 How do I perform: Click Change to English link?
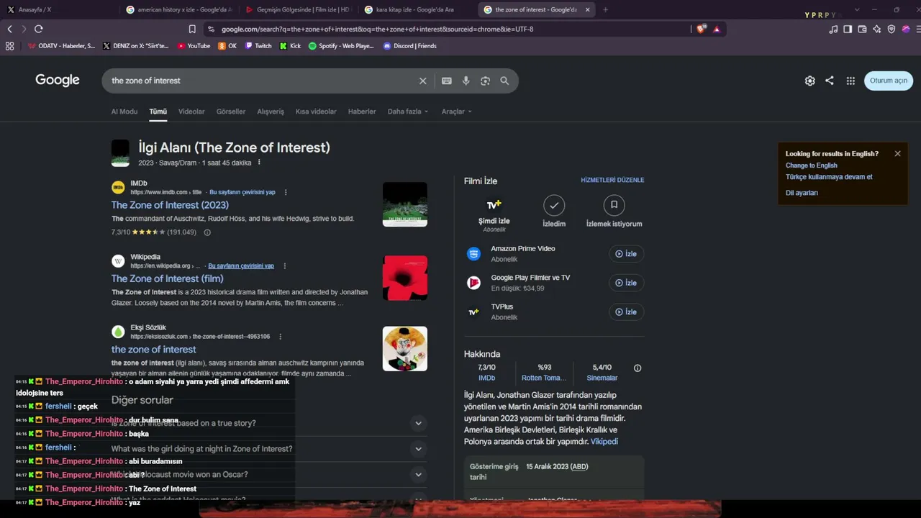[x=812, y=165]
